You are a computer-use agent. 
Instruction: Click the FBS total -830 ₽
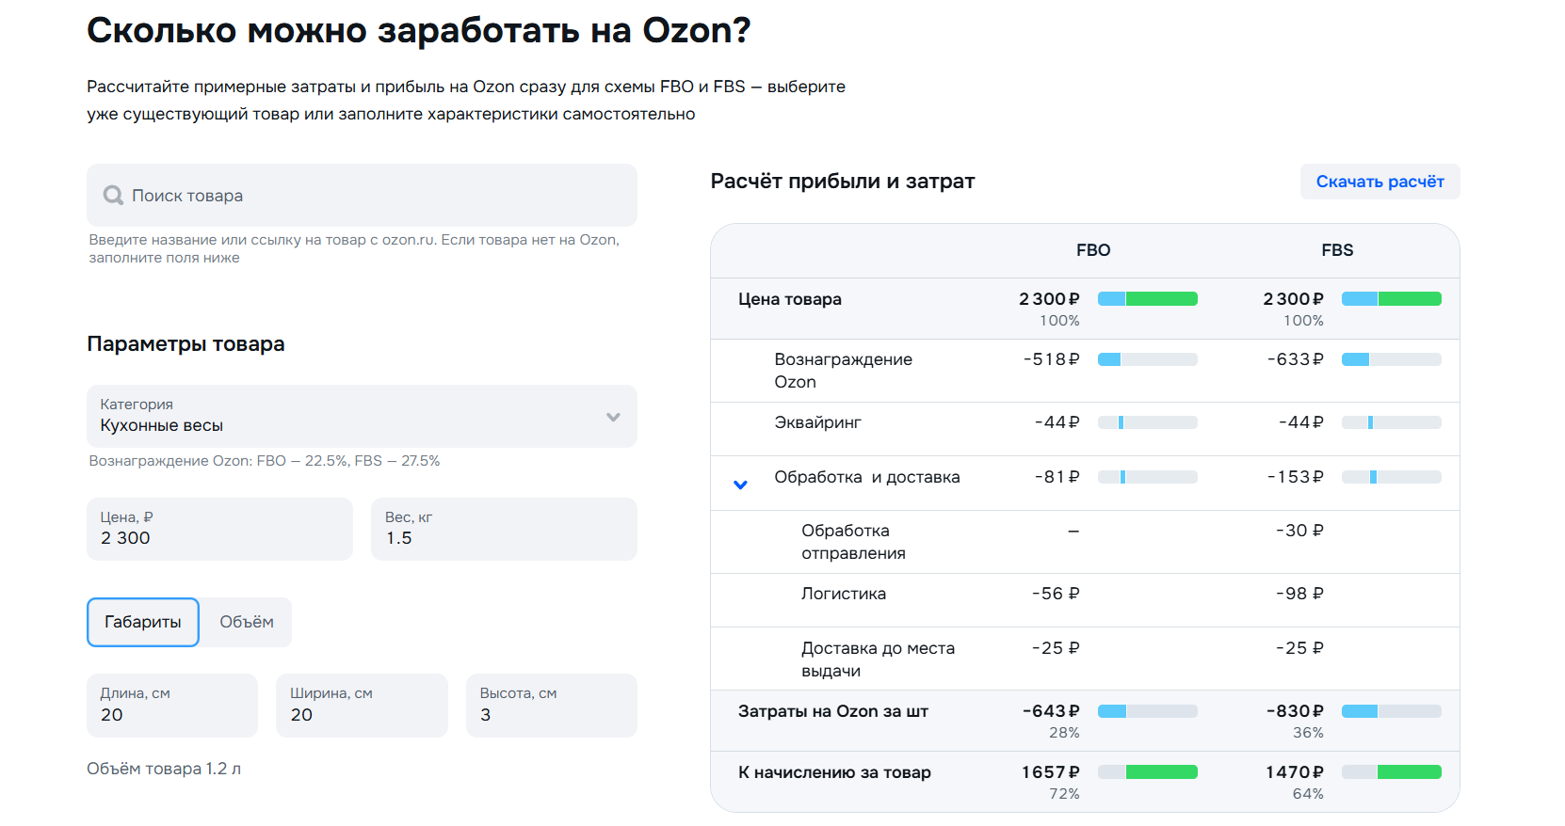pos(1296,711)
